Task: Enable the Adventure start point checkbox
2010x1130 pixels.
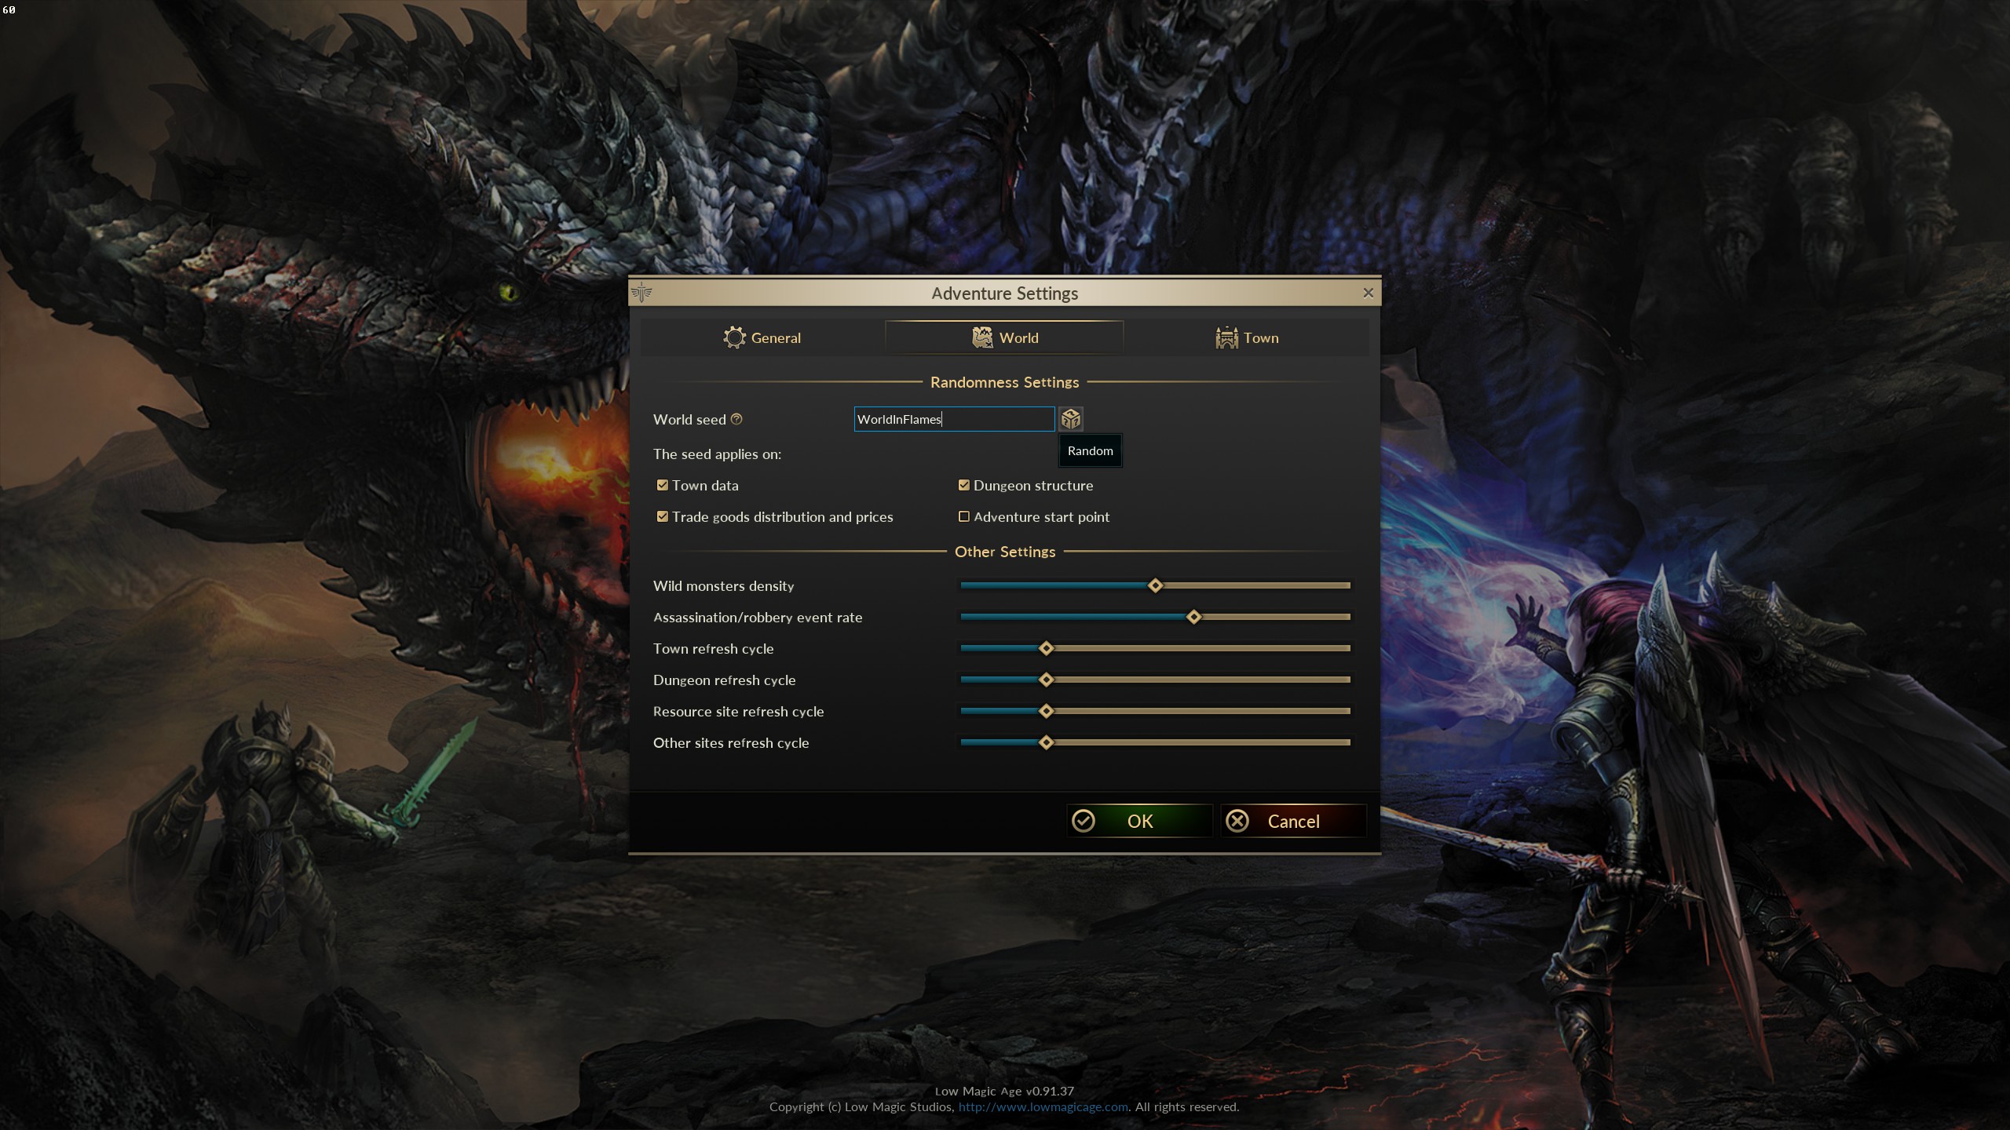Action: pyautogui.click(x=964, y=516)
